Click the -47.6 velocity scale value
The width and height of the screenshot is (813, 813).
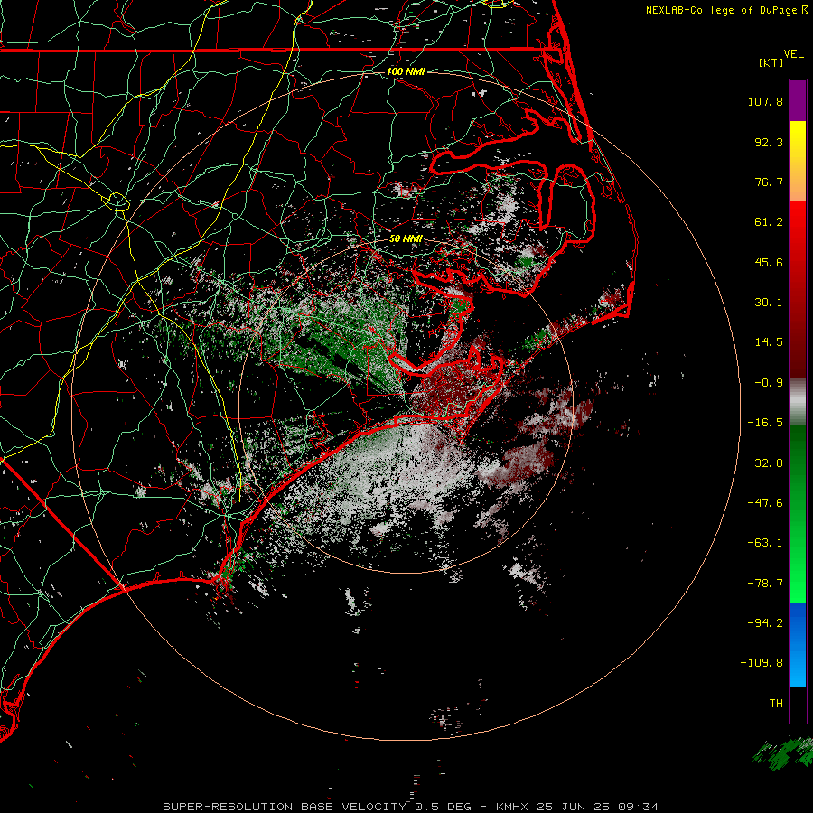click(x=765, y=503)
